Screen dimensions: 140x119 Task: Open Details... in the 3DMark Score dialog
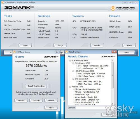(21, 100)
